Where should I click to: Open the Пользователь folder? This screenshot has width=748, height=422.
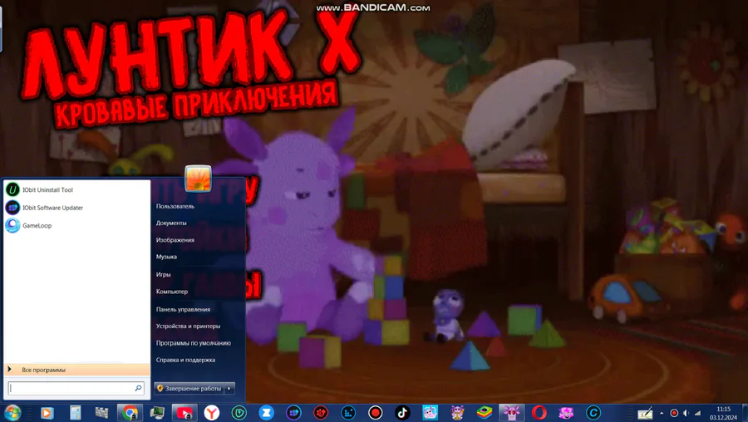175,207
